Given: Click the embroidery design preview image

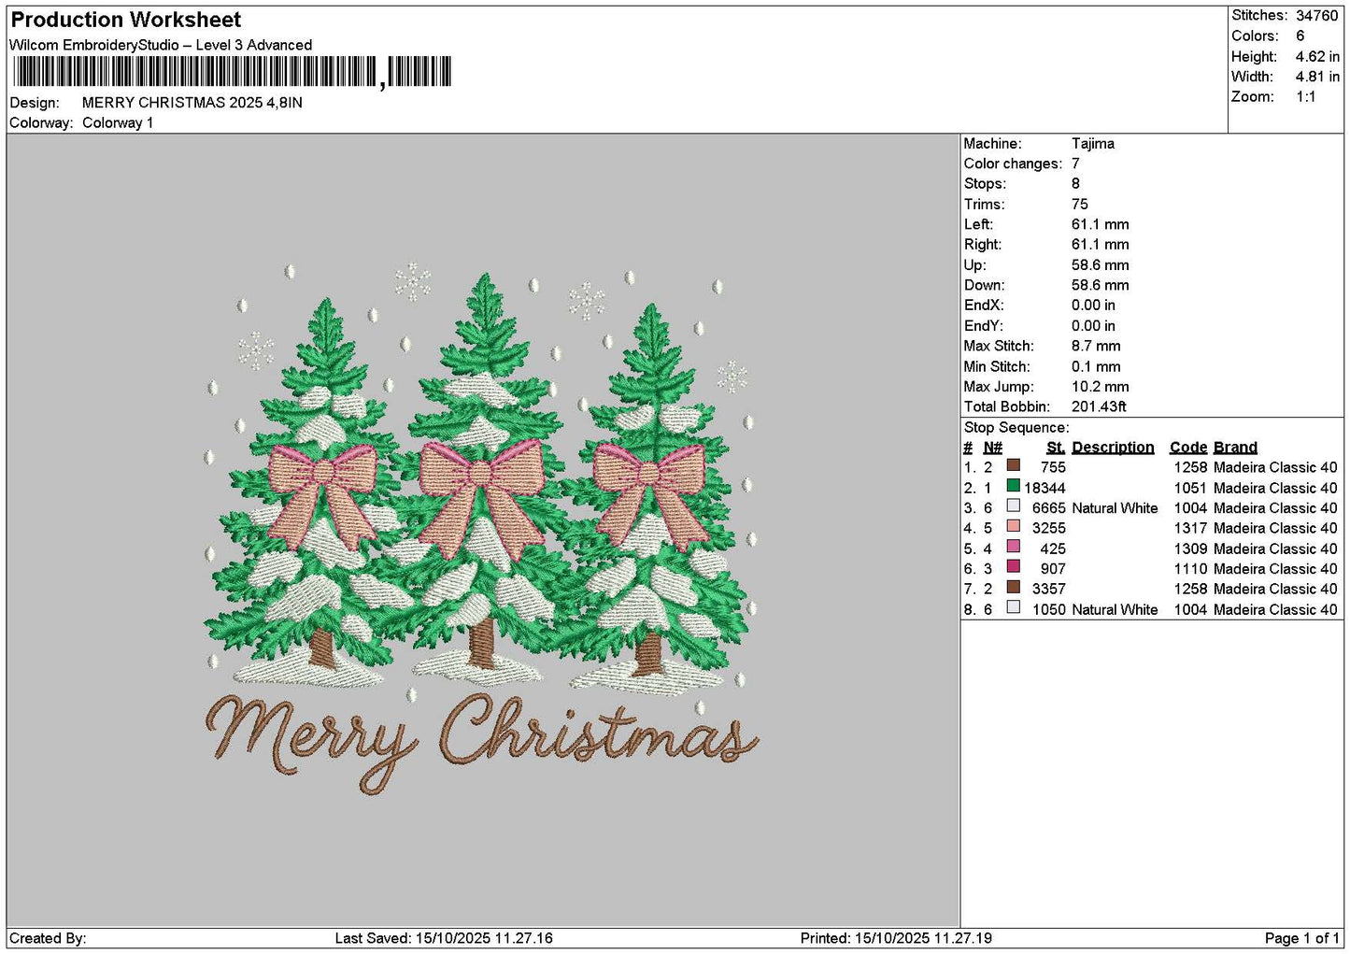Looking at the screenshot, I should 482,530.
